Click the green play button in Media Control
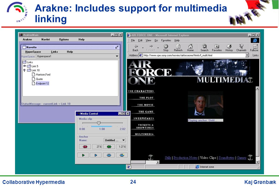Image resolution: width=279 pixels, height=193 pixels. point(83,155)
